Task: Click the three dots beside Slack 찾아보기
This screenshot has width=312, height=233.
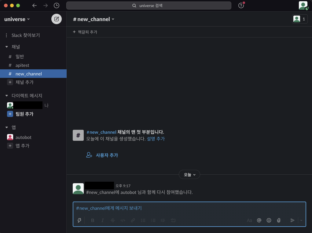Action: pyautogui.click(x=6, y=35)
